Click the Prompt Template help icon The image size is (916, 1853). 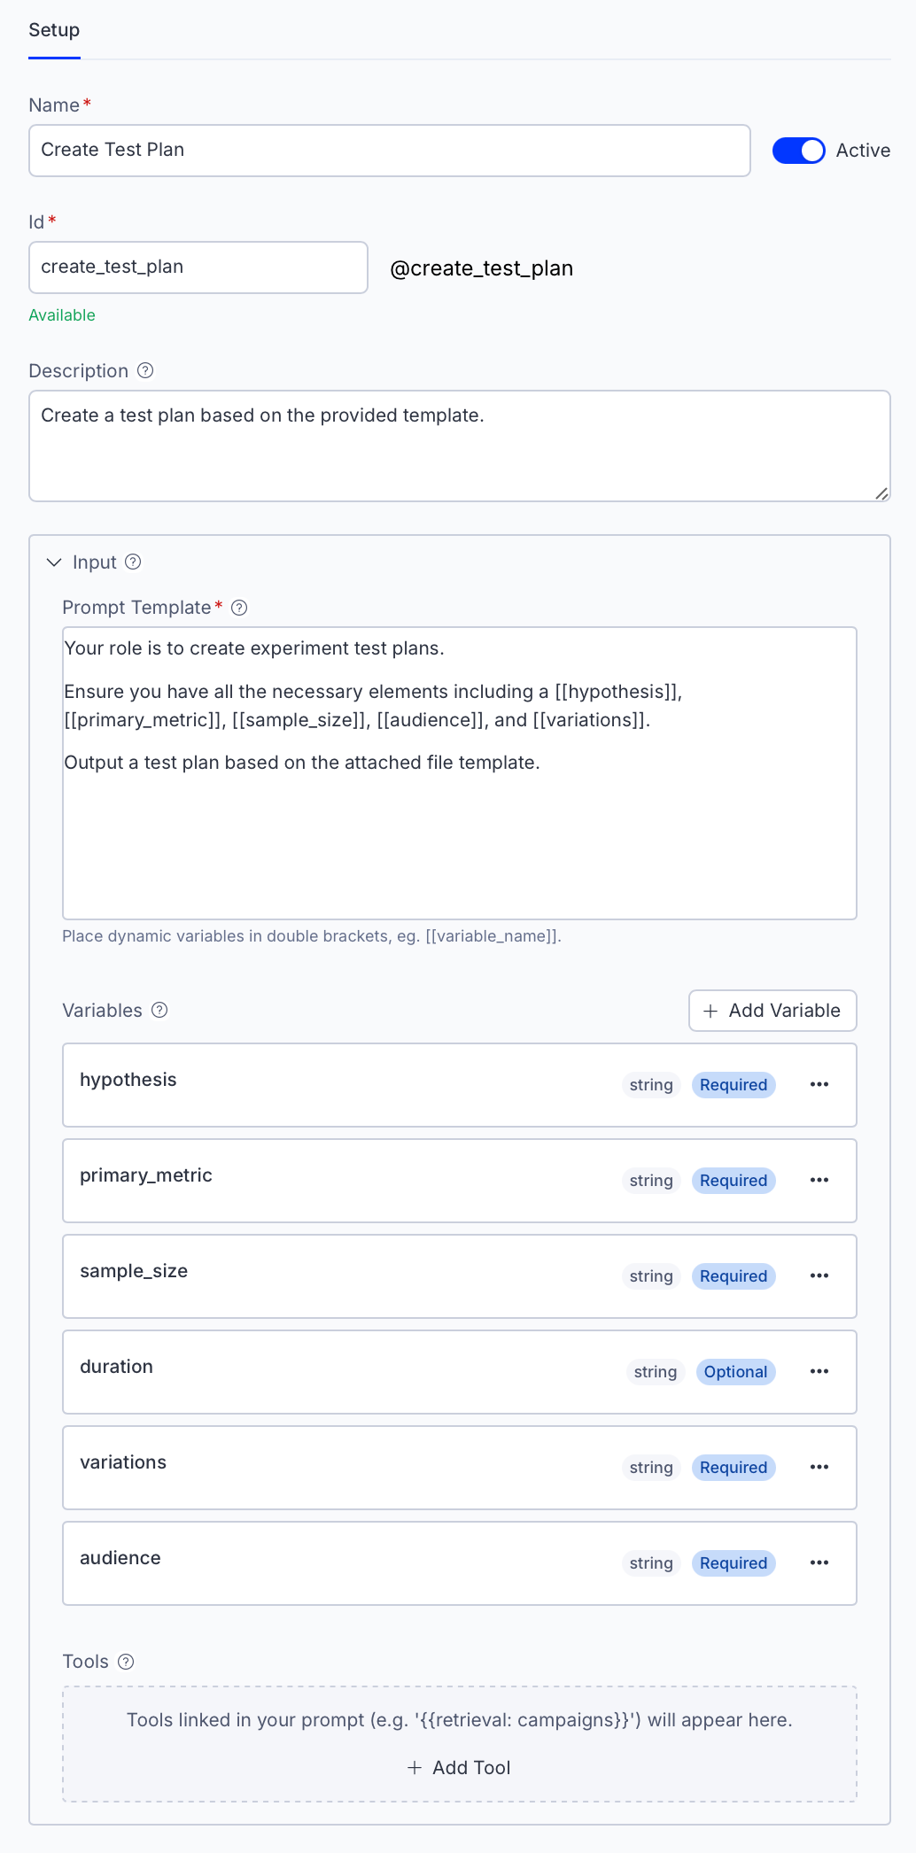click(239, 608)
